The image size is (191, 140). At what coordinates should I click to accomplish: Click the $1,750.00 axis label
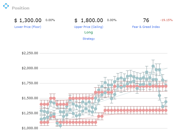30,83
